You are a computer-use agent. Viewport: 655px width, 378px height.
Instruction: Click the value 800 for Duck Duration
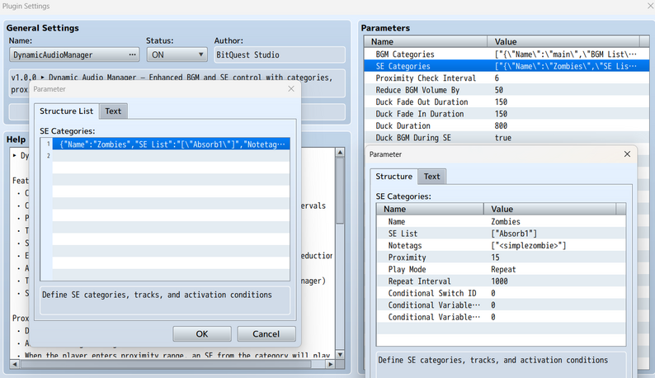(x=501, y=125)
